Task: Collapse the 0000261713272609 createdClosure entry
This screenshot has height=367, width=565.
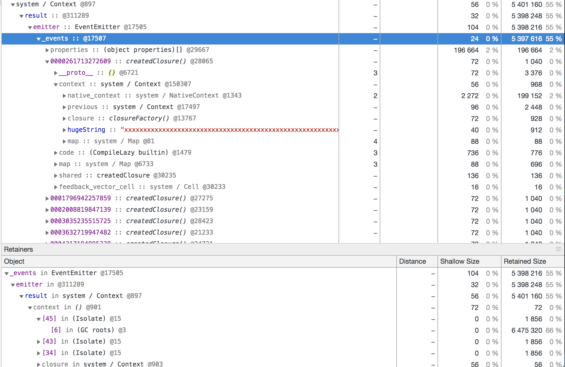Action: 47,62
